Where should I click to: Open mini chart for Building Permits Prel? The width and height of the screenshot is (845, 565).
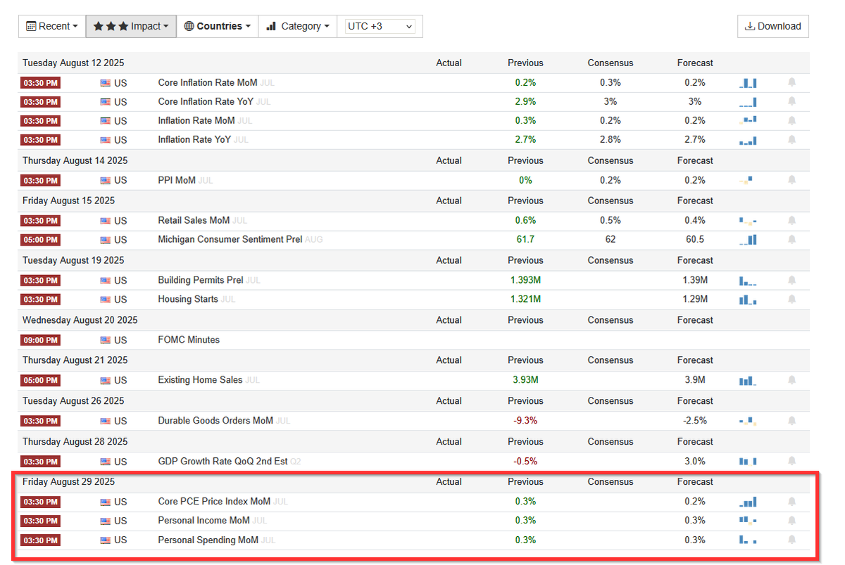[x=748, y=281]
